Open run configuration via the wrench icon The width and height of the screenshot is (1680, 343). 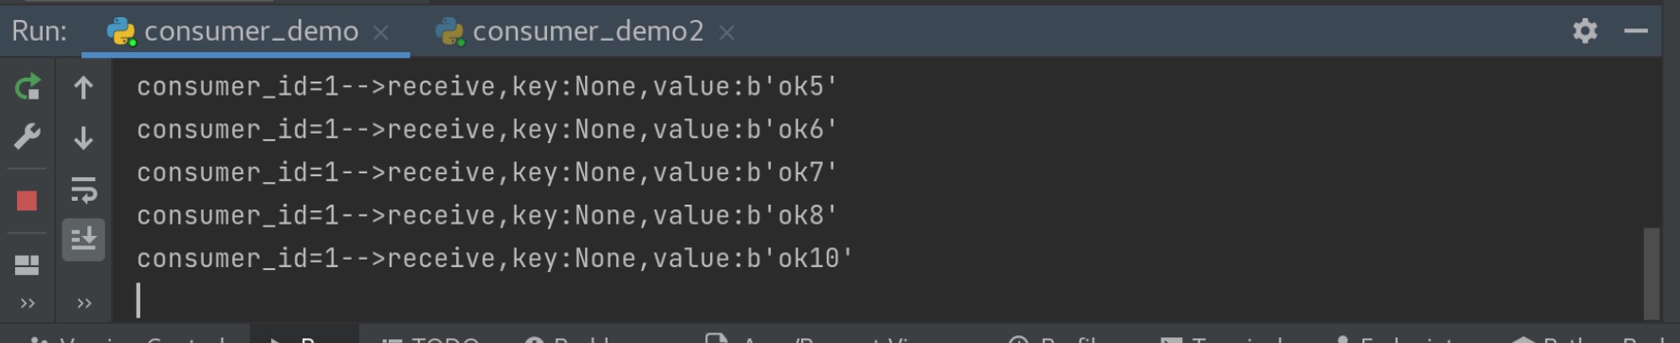[x=27, y=137]
